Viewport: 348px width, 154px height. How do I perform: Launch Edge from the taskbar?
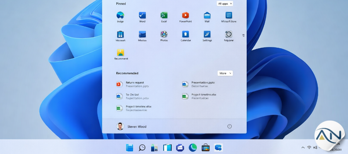pyautogui.click(x=193, y=147)
